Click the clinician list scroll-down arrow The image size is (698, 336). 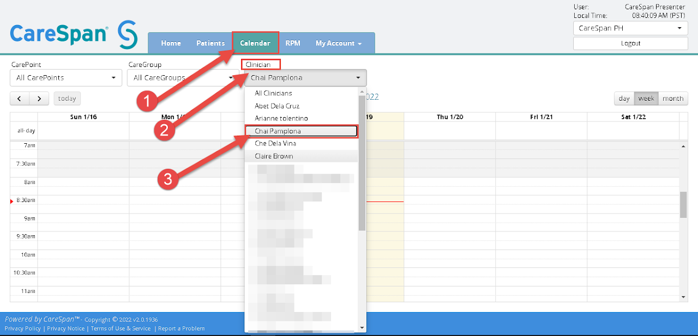pyautogui.click(x=362, y=328)
